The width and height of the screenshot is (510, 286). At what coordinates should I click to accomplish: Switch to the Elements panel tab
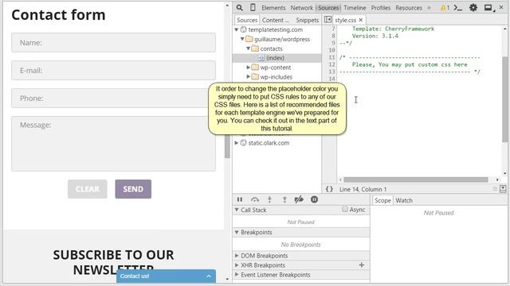coord(273,8)
